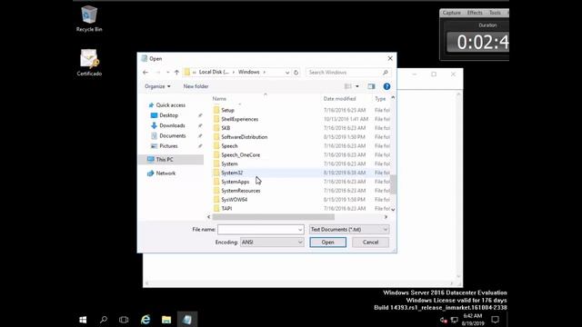Screen dimensions: 582x327
Task: Select the SysWOW64 folder
Action: click(235, 200)
